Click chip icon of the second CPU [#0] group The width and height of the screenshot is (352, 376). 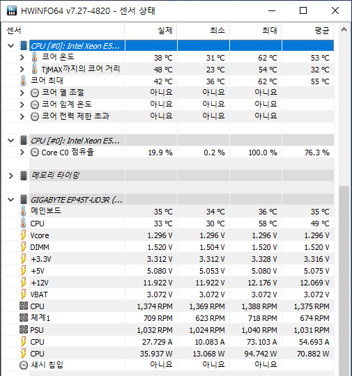click(24, 140)
